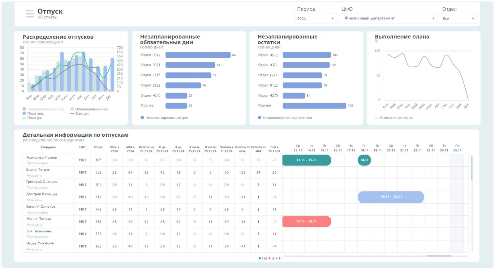Viewport: 495px width, 269px height.
Task: Open the ЦФО dropdown Финансовый департамент
Action: click(x=388, y=19)
